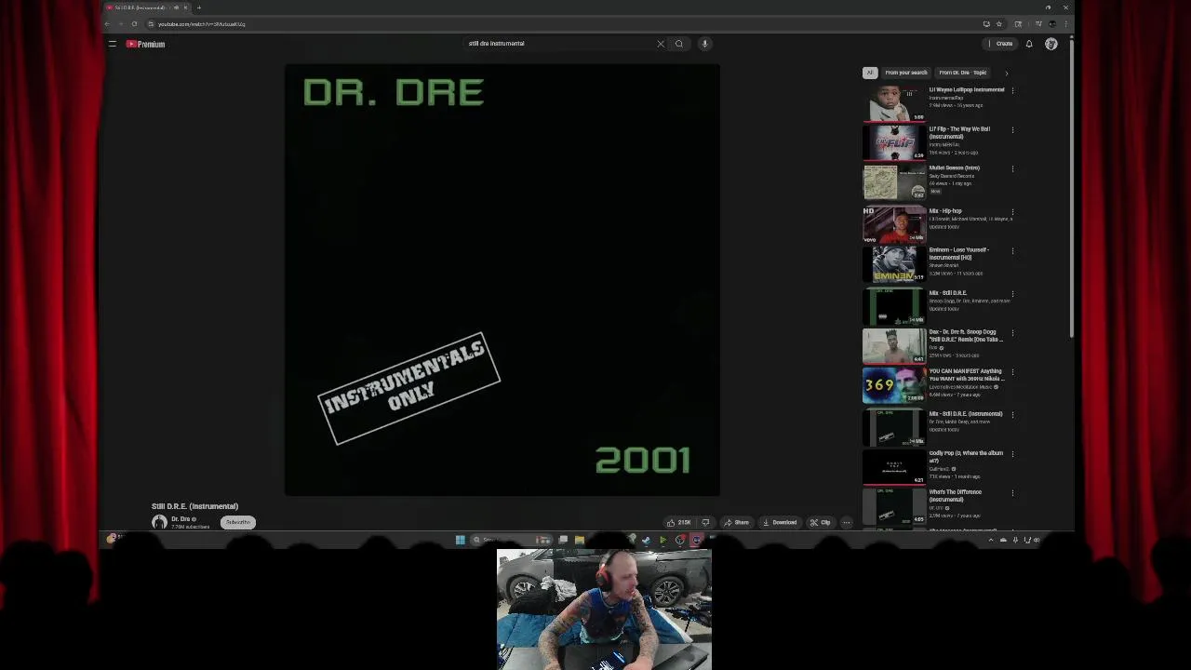Open options for Mix - Hip-hop
The height and width of the screenshot is (670, 1191).
1012,211
